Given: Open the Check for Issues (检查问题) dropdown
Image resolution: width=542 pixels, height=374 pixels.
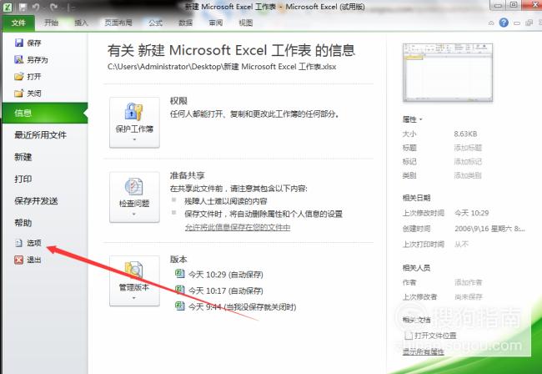Looking at the screenshot, I should pyautogui.click(x=134, y=197).
